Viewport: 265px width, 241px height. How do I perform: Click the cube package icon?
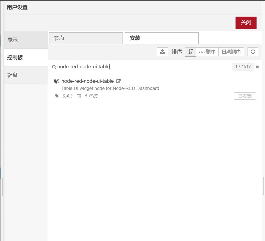click(56, 81)
